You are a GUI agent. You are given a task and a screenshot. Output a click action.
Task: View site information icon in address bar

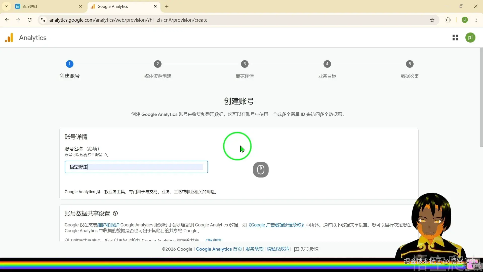coord(43,20)
